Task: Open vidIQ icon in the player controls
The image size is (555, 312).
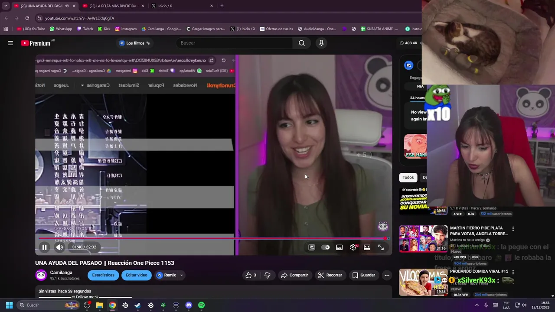Action: [311, 247]
